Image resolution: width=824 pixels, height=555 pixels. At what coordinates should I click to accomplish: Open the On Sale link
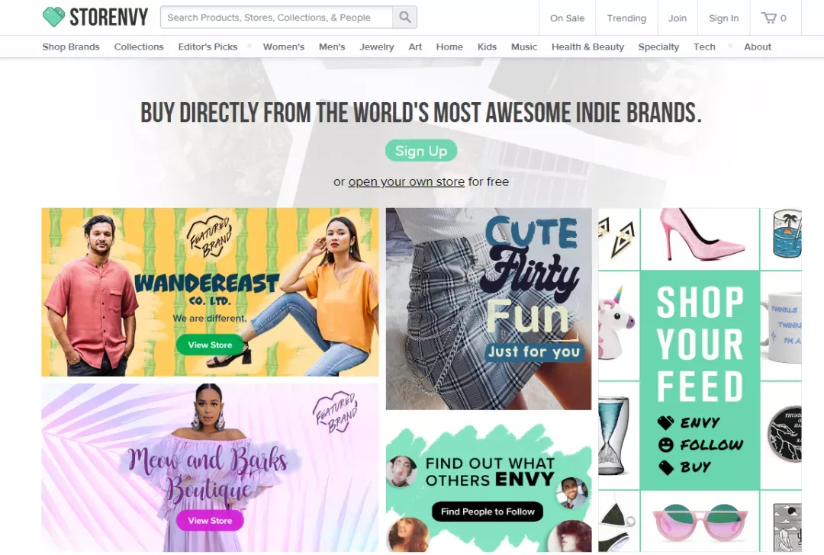pos(567,18)
